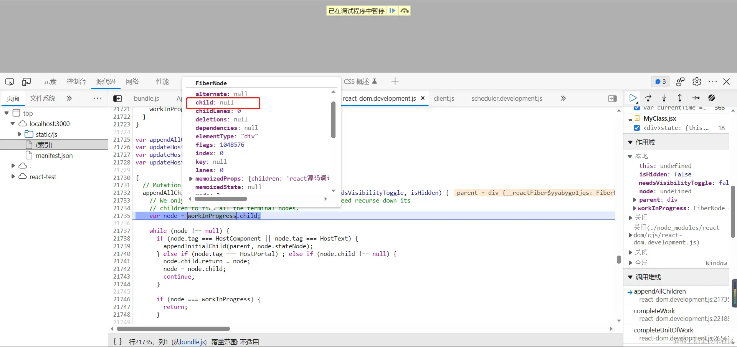Hide the navigator sidebar toggle icon
This screenshot has width=737, height=347.
[x=118, y=98]
